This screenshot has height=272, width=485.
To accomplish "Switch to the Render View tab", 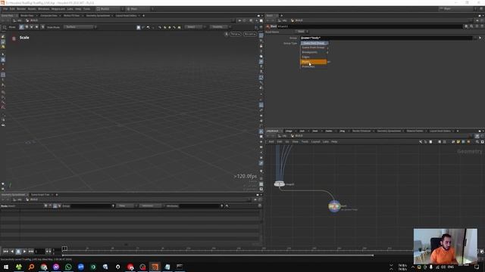I will point(27,15).
